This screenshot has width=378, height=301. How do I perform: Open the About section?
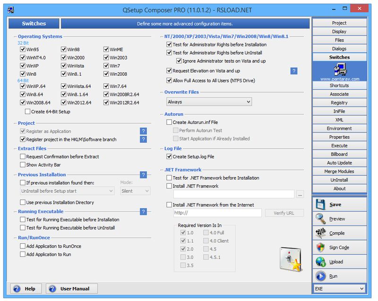click(339, 189)
